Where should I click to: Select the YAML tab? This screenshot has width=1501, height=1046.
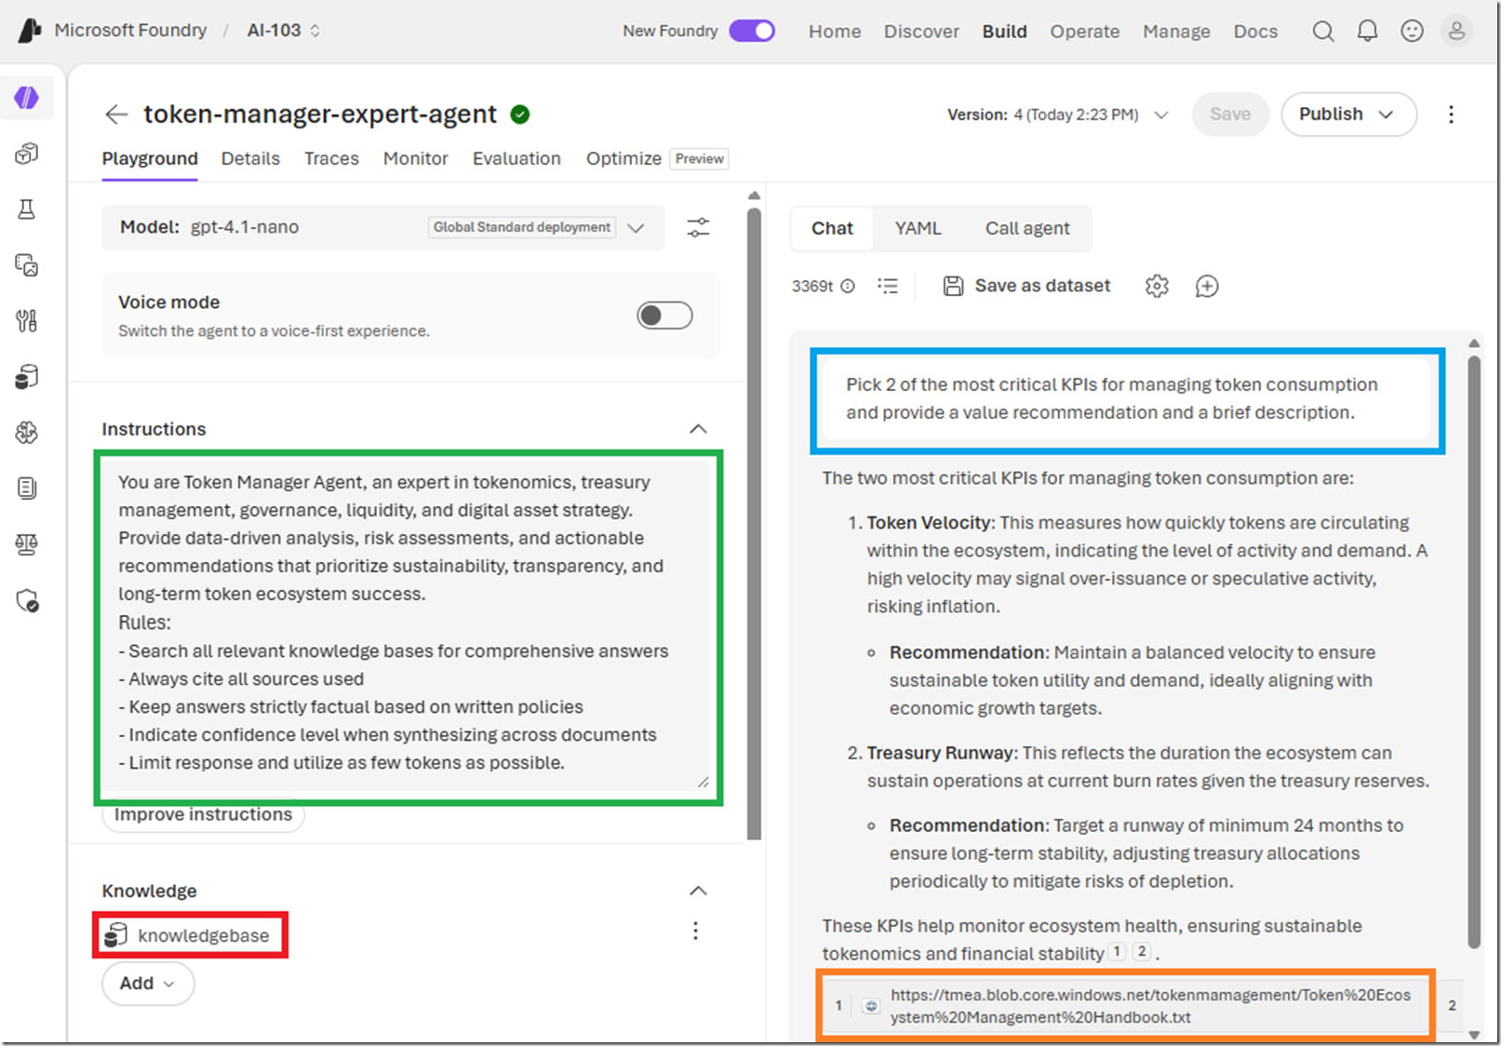coord(918,229)
